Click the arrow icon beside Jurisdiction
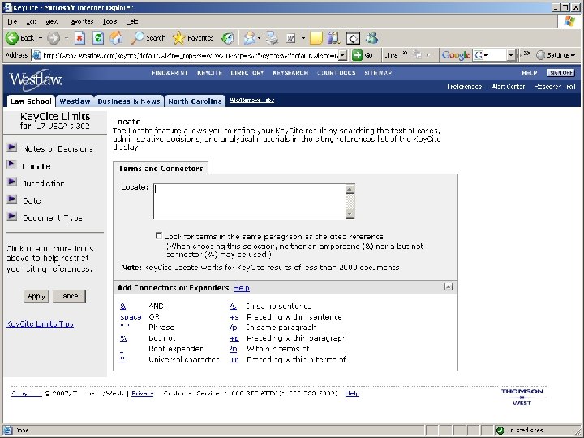 click(x=12, y=182)
